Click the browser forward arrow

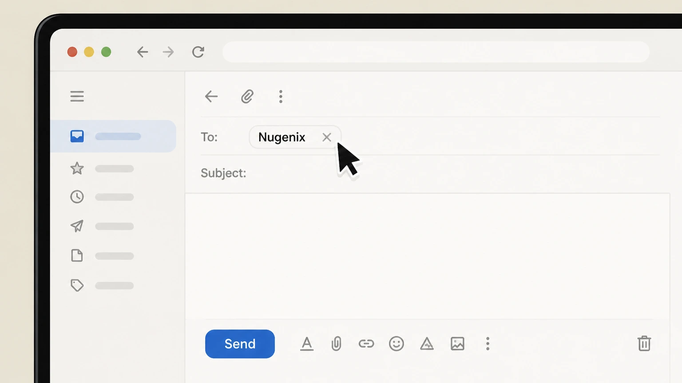coord(168,52)
